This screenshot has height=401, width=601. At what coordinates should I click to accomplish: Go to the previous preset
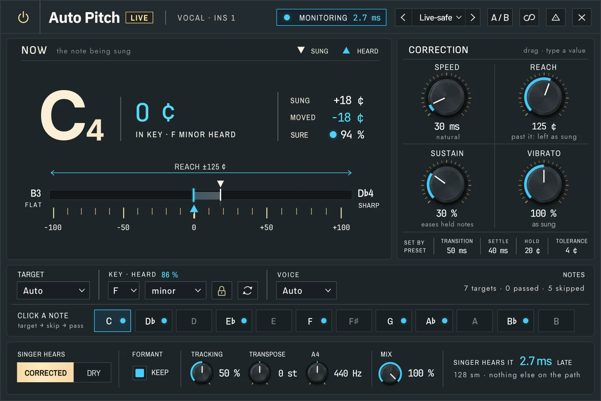403,18
